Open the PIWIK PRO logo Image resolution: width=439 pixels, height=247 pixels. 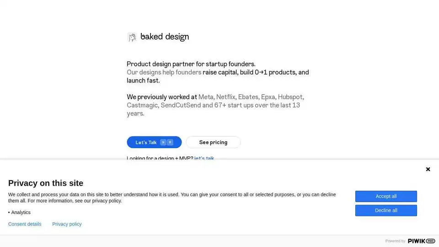point(421,241)
